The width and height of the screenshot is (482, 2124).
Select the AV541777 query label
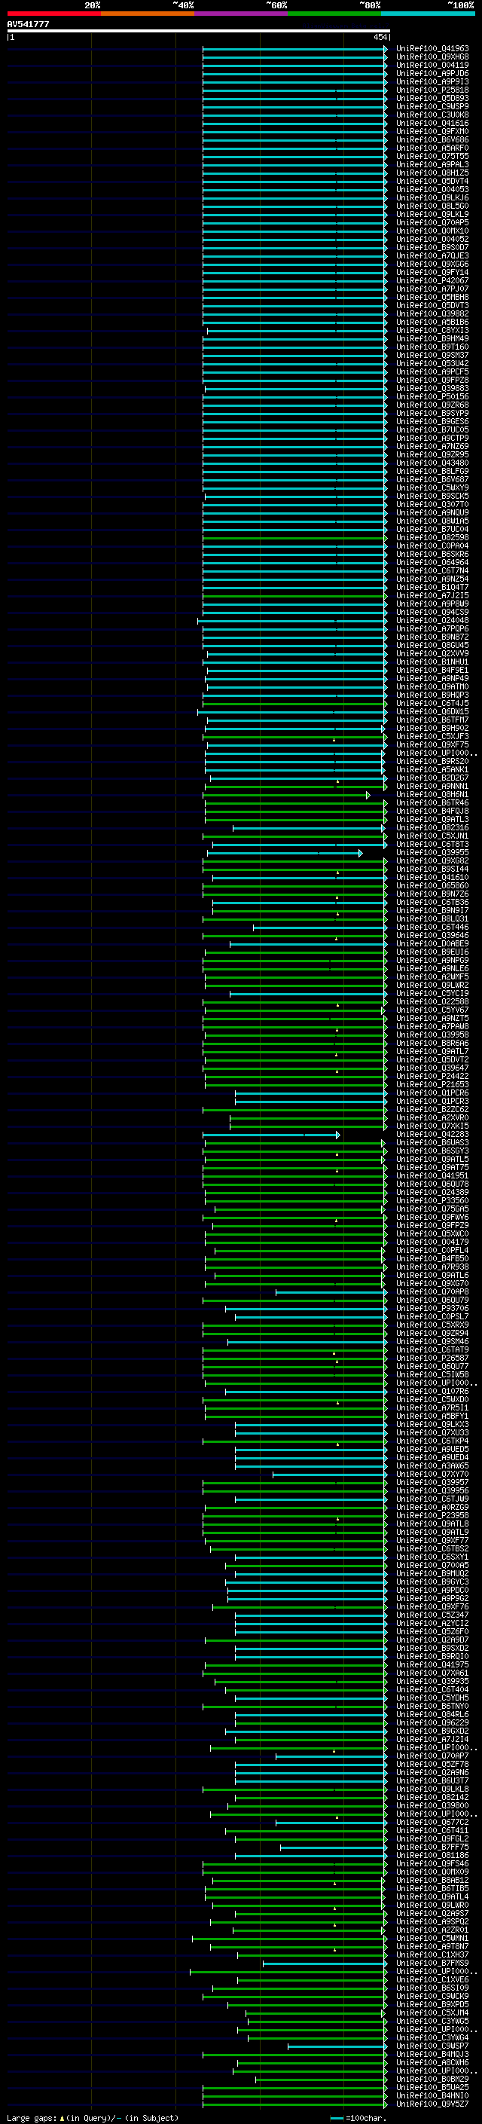coord(28,25)
